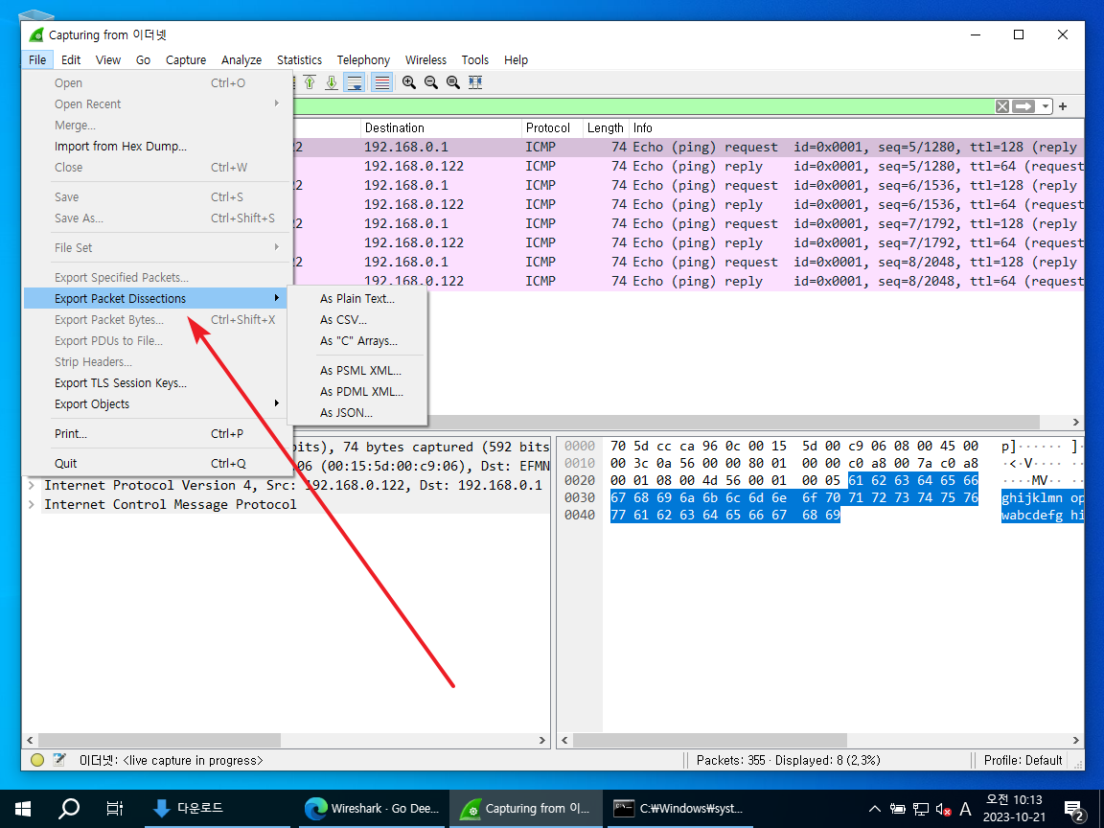This screenshot has height=828, width=1104.
Task: Switch to Edge Wireshark taskbar window
Action: 373,808
